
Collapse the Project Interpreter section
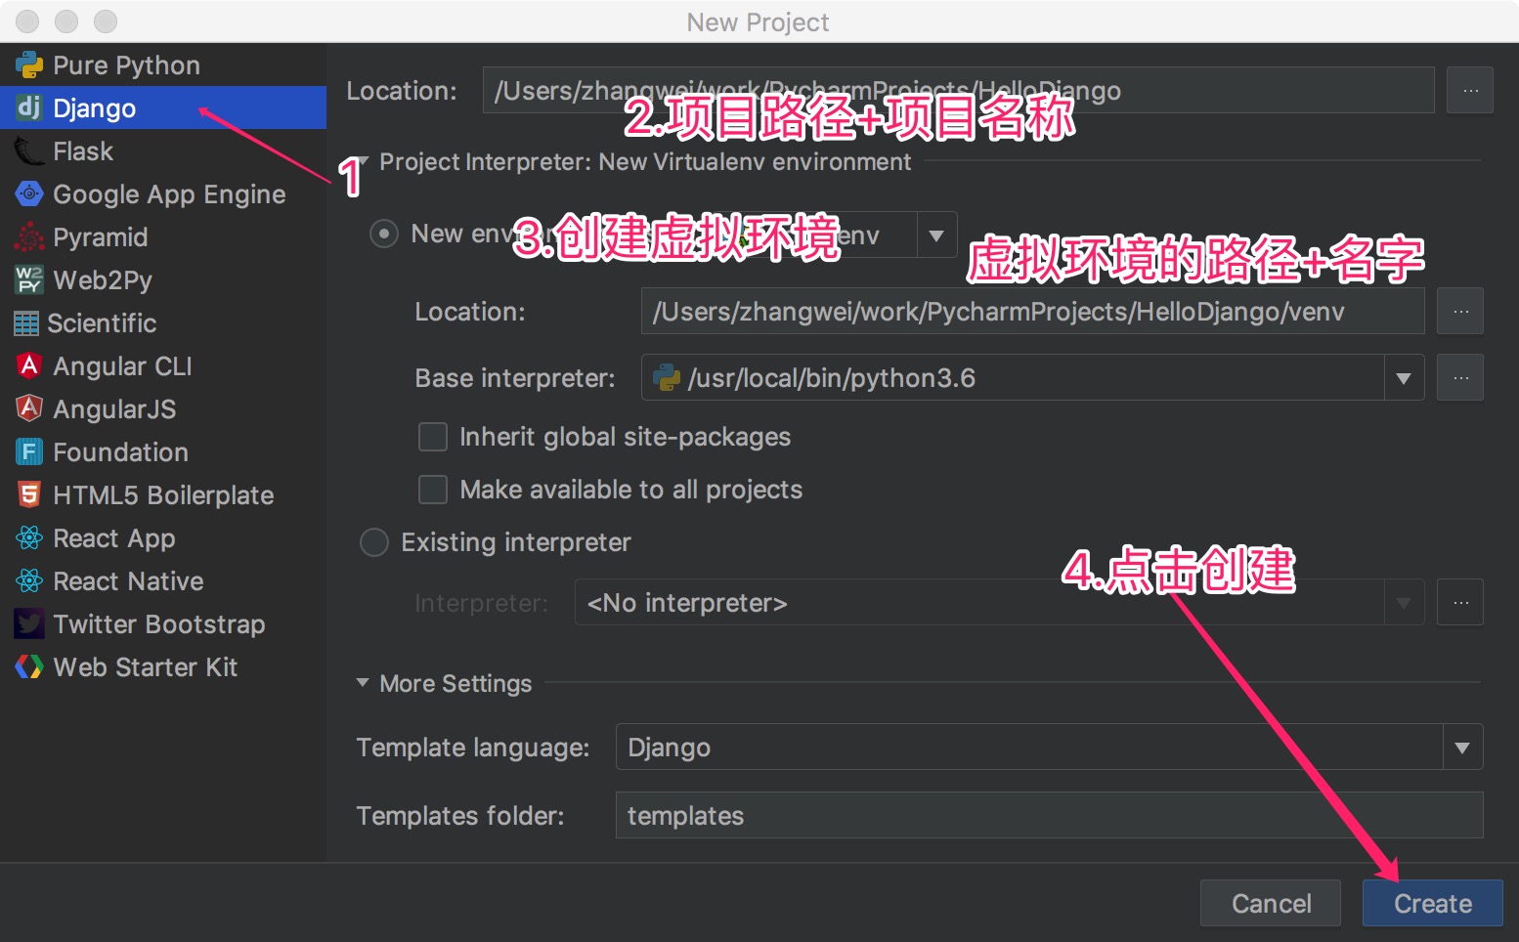point(363,161)
